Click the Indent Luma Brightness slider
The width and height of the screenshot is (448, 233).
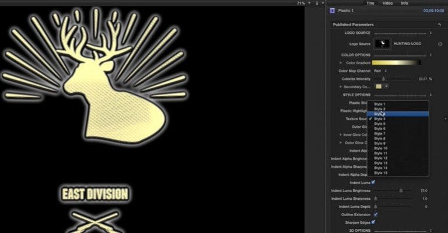(x=393, y=190)
